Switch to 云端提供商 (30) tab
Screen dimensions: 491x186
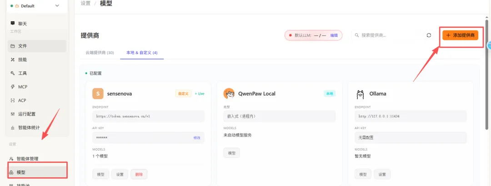[x=100, y=53]
